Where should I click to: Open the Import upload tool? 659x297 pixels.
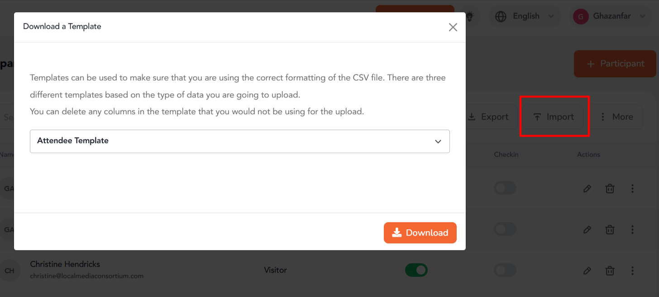click(x=554, y=116)
